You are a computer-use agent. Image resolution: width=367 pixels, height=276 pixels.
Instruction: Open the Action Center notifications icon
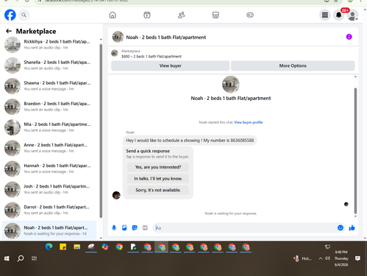(357, 258)
